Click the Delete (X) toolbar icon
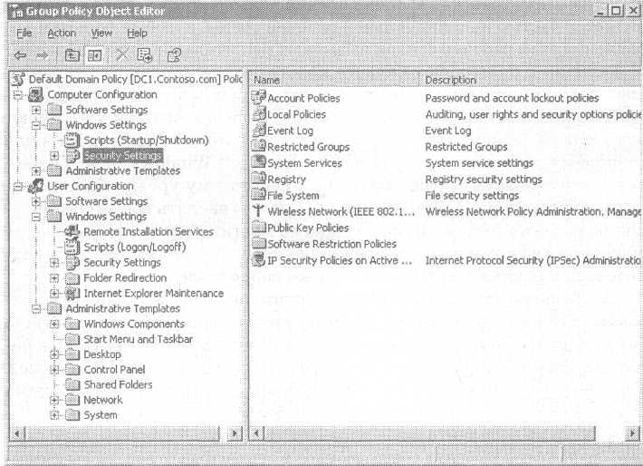643x466 pixels. [x=121, y=54]
